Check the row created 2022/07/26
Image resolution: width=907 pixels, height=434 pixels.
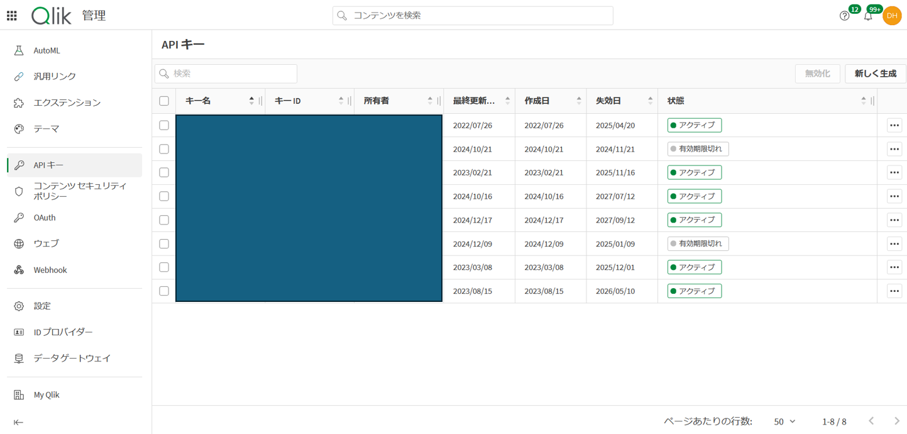coord(164,125)
